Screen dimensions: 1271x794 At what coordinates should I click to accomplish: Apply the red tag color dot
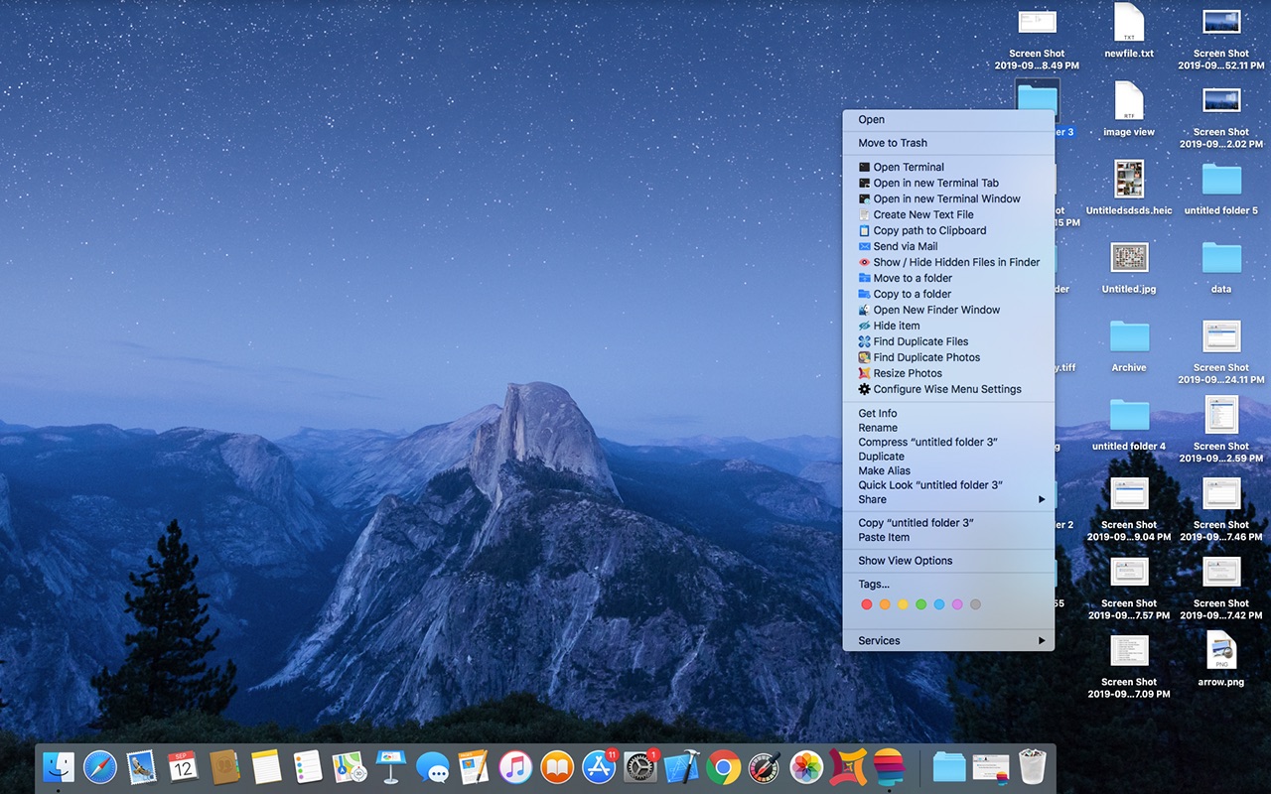coord(866,604)
